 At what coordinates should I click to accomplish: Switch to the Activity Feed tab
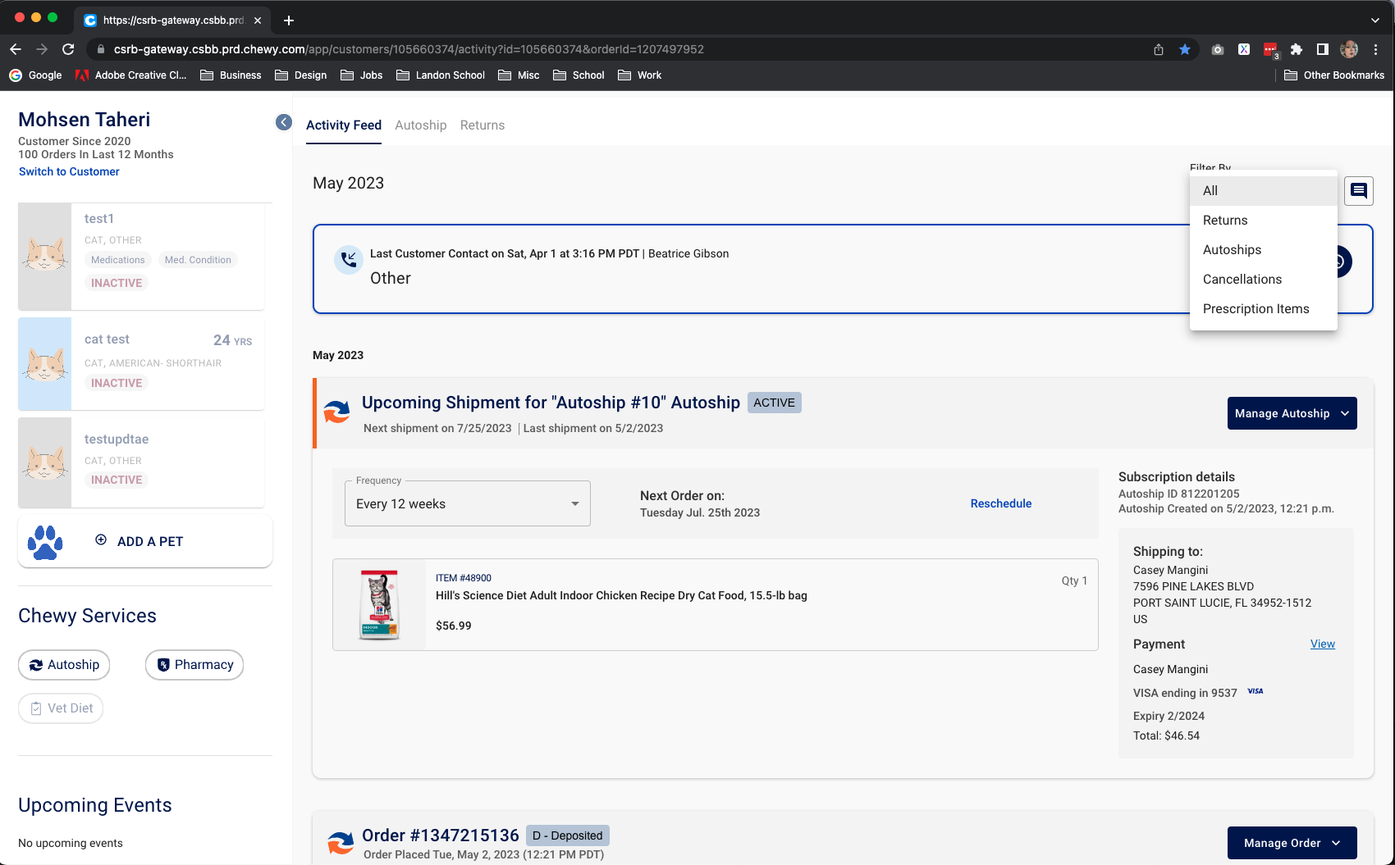[x=344, y=125]
